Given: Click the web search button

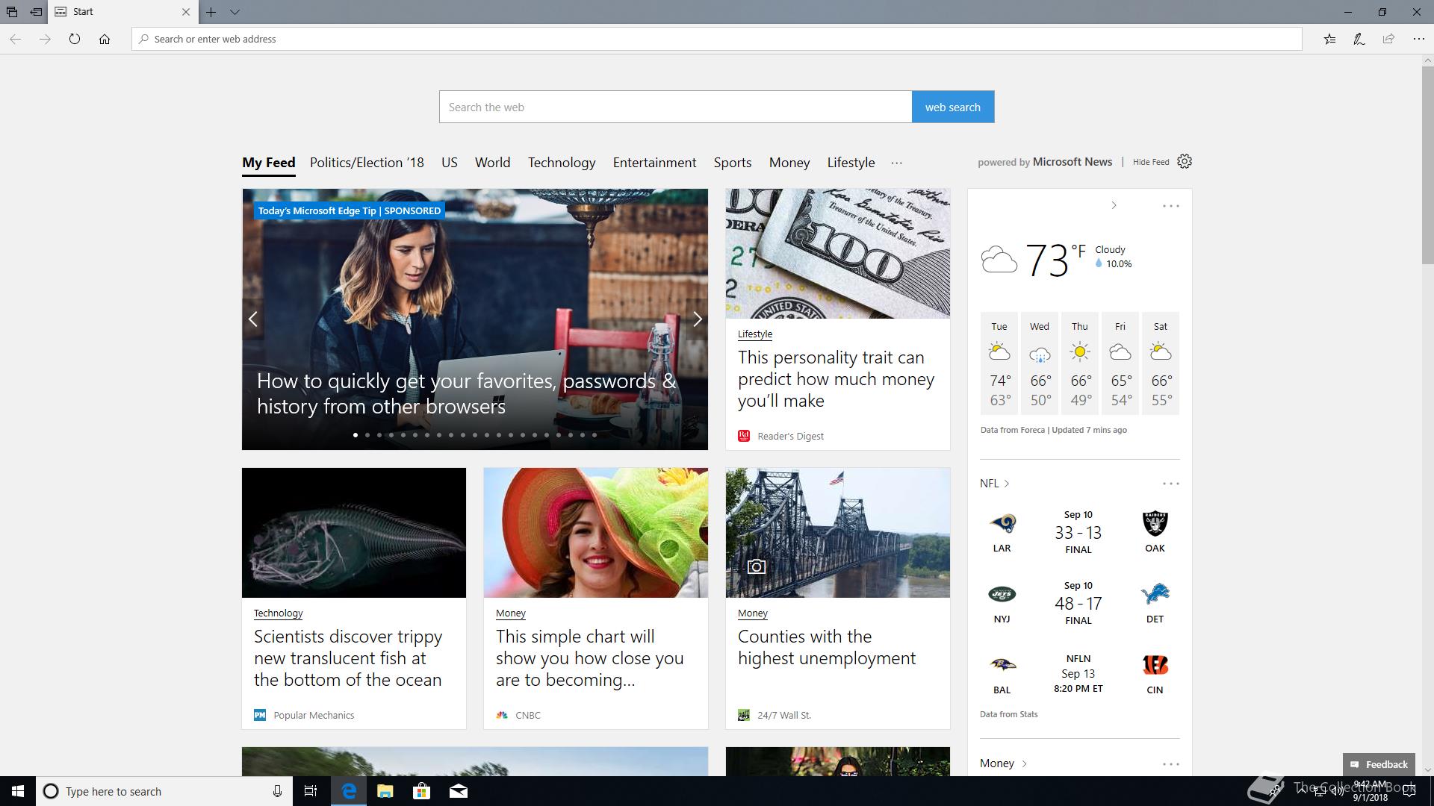Looking at the screenshot, I should point(952,107).
